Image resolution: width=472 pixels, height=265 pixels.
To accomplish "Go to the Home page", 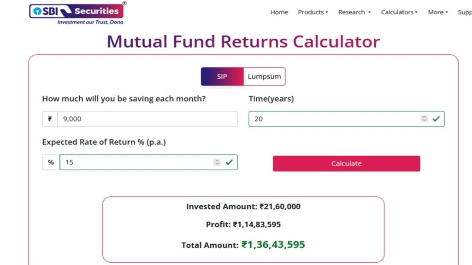I will coord(279,12).
